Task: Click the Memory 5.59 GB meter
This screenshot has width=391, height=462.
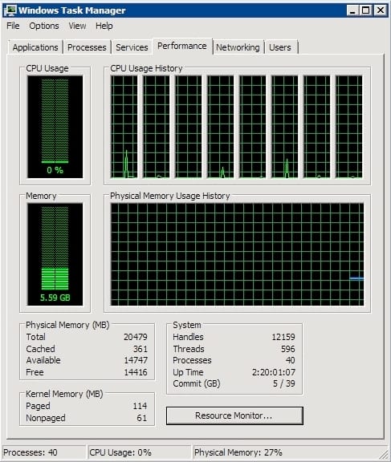Action: pyautogui.click(x=55, y=254)
